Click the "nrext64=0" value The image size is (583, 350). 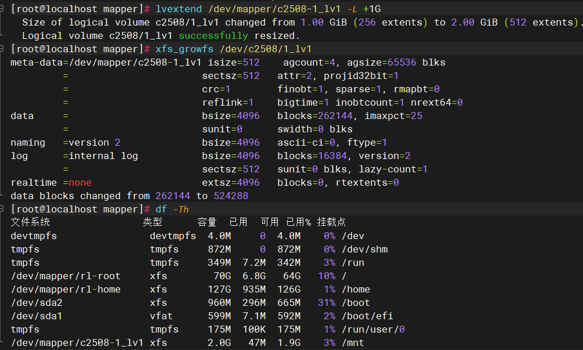coord(437,103)
